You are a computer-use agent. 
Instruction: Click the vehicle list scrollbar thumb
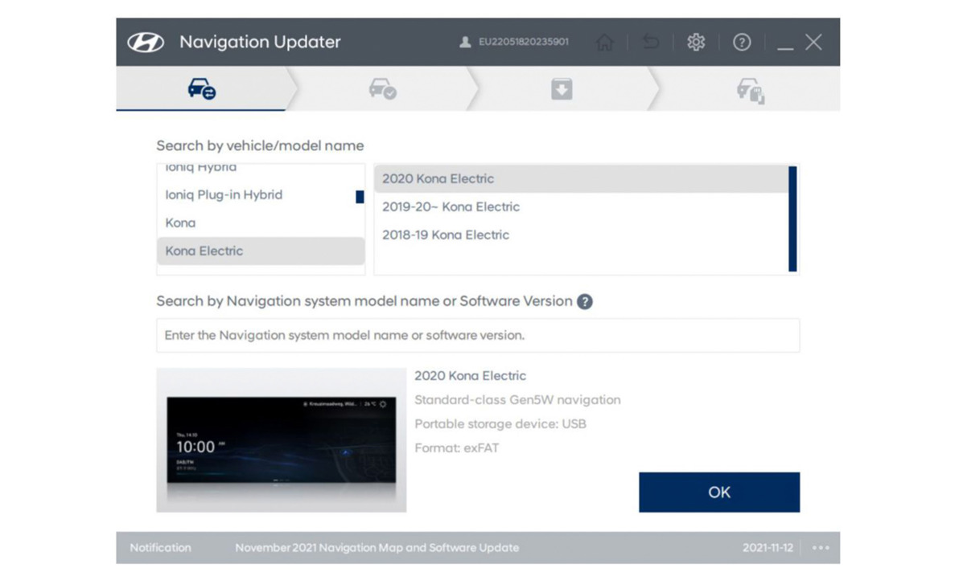point(360,197)
